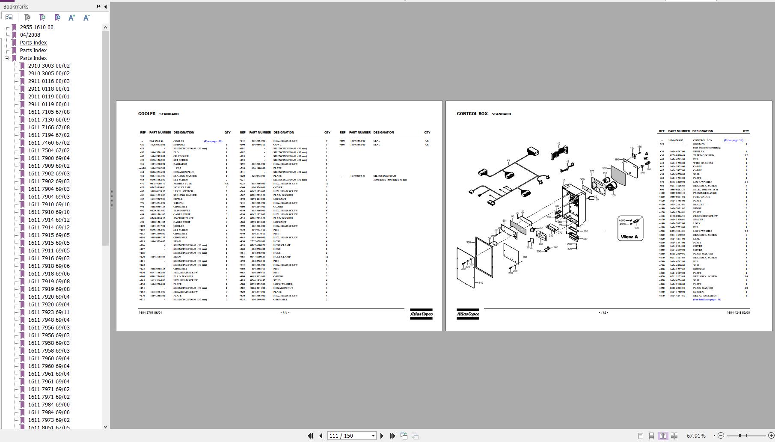Open bookmark 1611 7923 69/11

49,312
